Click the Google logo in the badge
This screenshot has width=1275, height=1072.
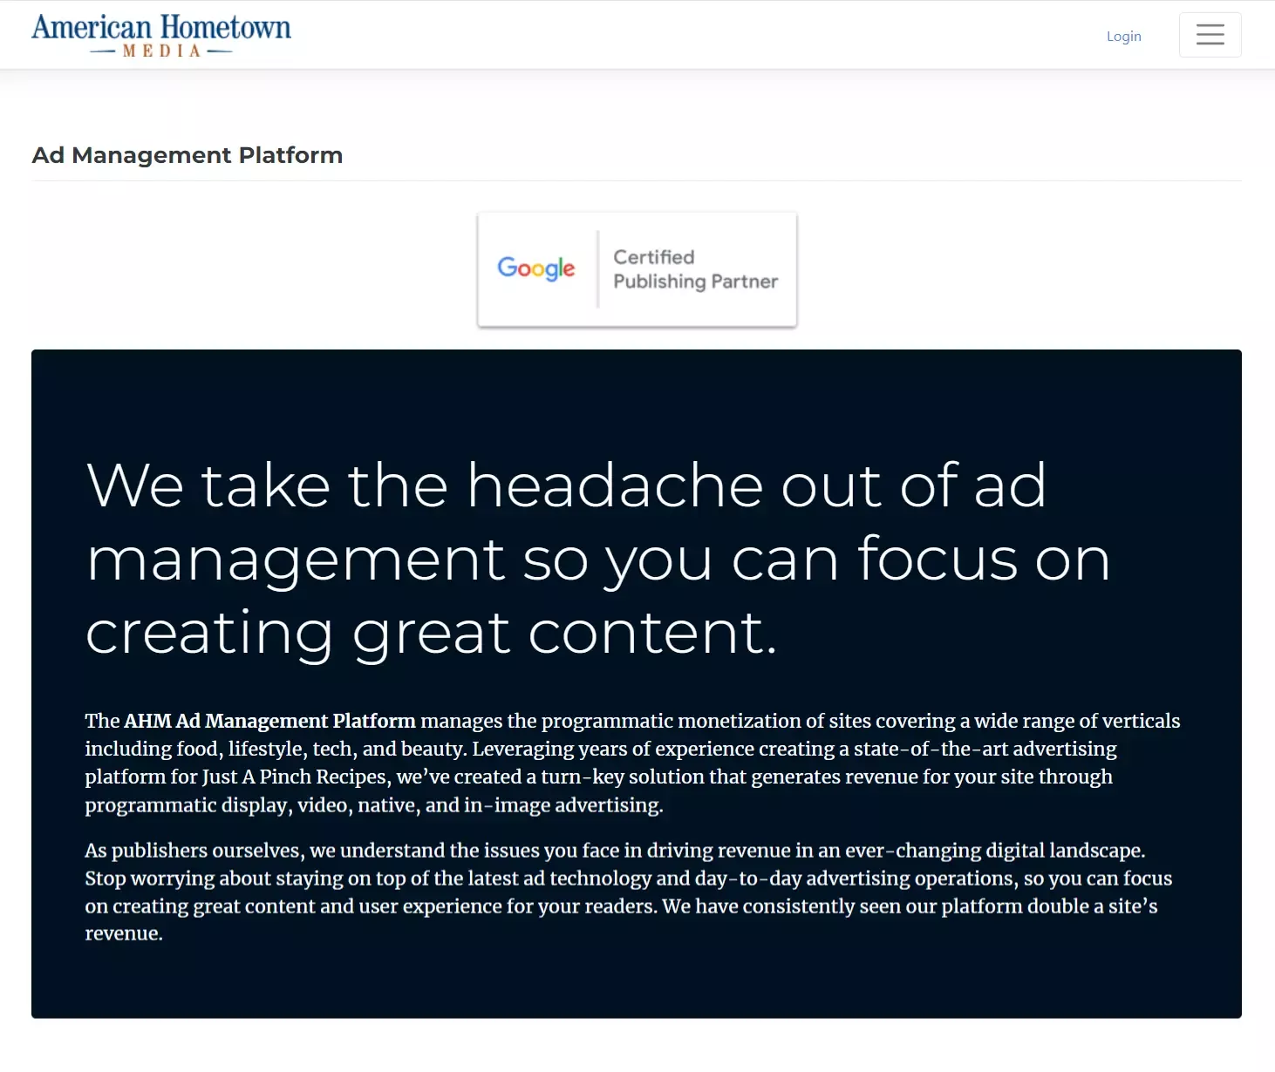535,268
